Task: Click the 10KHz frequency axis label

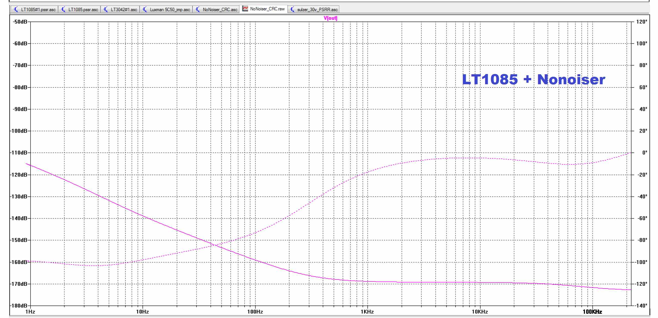Action: (x=480, y=311)
